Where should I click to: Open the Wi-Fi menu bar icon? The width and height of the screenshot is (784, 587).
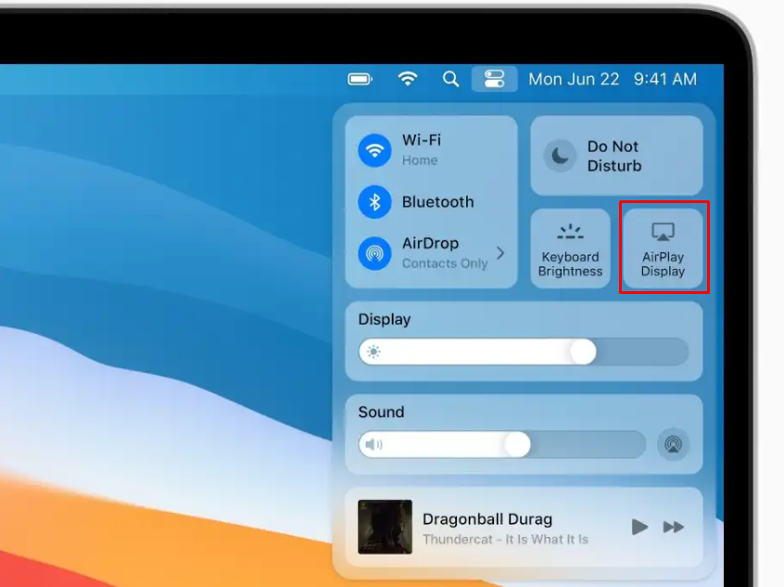(x=408, y=79)
